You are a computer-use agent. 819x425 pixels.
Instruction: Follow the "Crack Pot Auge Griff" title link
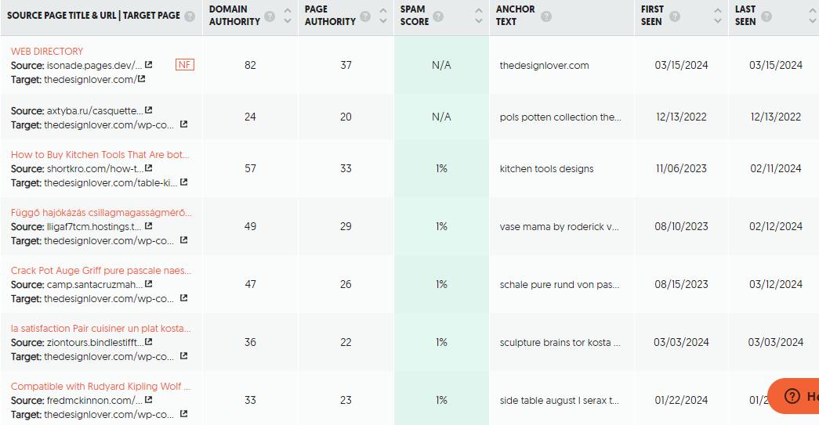click(100, 271)
